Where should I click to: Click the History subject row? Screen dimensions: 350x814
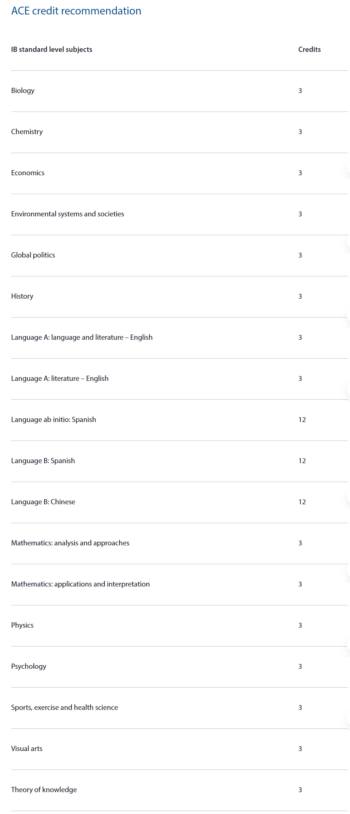click(x=180, y=296)
